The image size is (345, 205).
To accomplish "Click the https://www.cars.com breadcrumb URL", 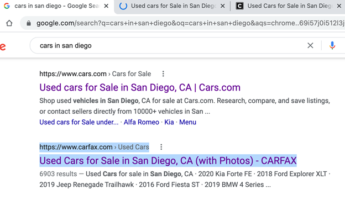I will click(73, 73).
